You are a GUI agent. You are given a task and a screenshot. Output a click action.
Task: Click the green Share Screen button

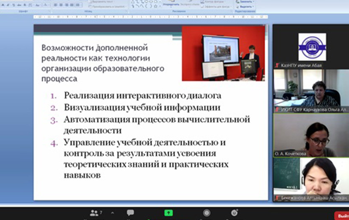point(168,213)
